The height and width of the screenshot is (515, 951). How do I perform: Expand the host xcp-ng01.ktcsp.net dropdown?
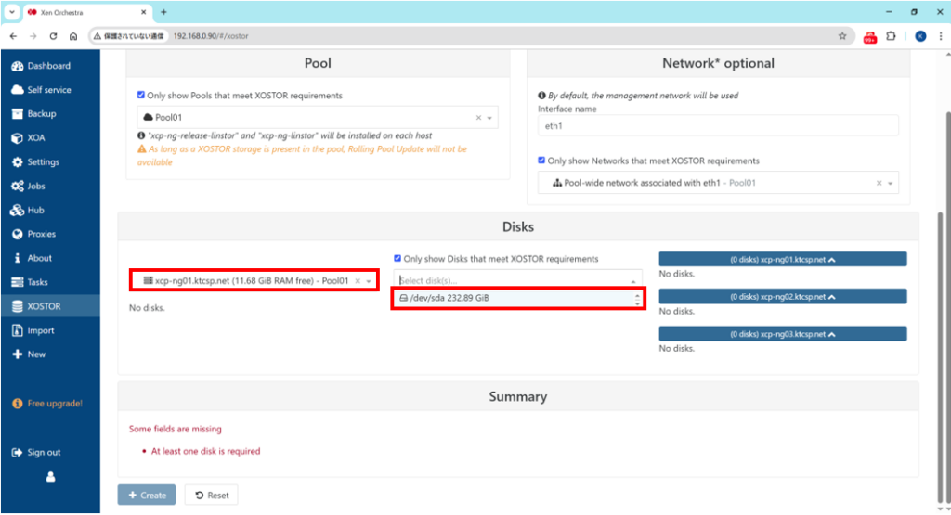point(369,280)
